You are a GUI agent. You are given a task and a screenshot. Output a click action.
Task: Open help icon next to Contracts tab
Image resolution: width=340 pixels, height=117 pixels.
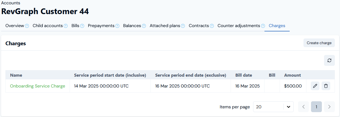tap(212, 26)
